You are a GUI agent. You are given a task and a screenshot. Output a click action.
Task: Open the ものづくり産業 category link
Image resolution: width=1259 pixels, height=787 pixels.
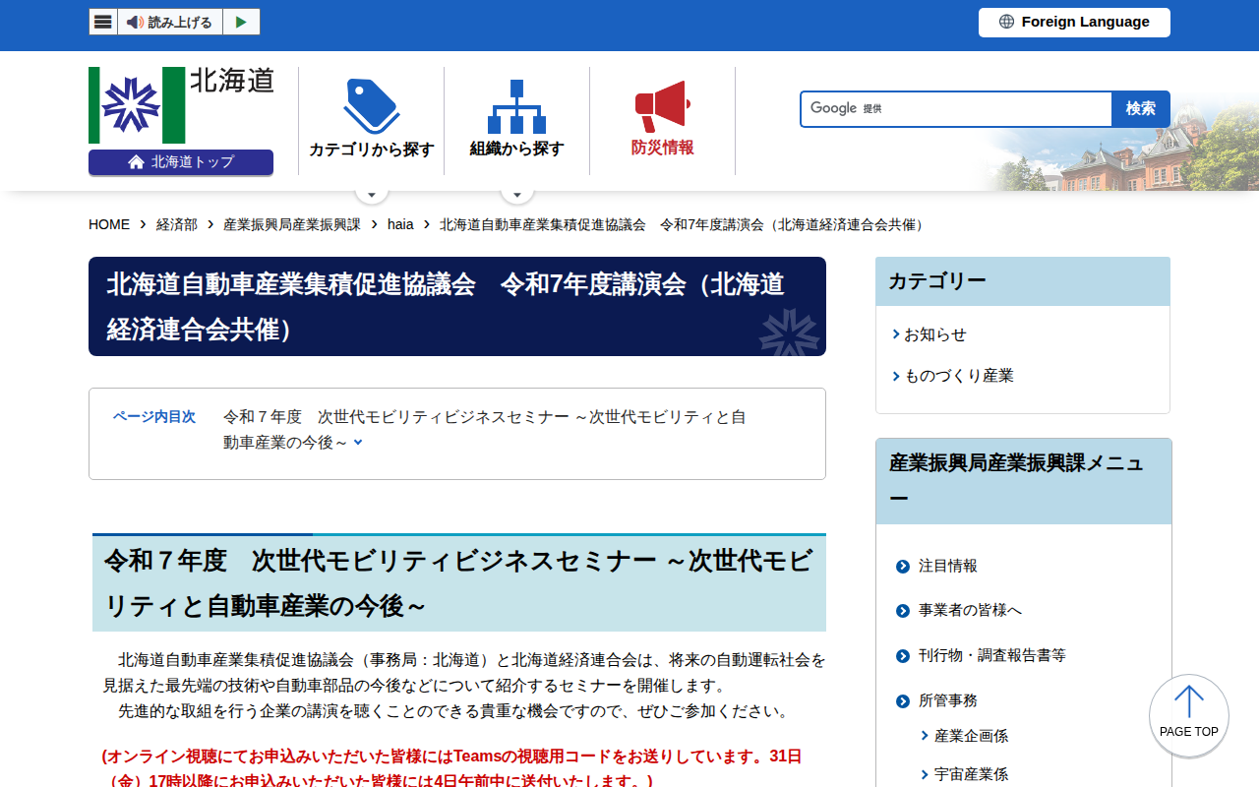[x=959, y=376]
